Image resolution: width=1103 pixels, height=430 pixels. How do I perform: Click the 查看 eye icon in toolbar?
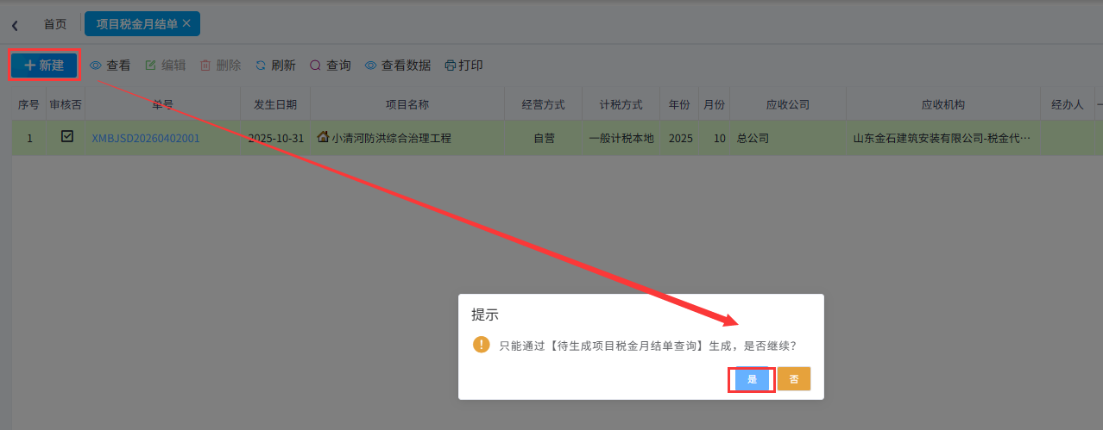pyautogui.click(x=96, y=65)
